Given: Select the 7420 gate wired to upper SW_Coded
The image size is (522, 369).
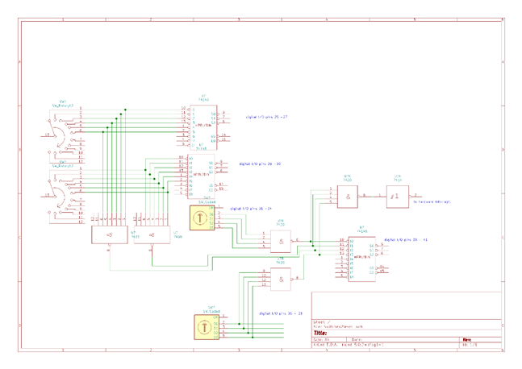Looking at the screenshot, I should [x=280, y=242].
